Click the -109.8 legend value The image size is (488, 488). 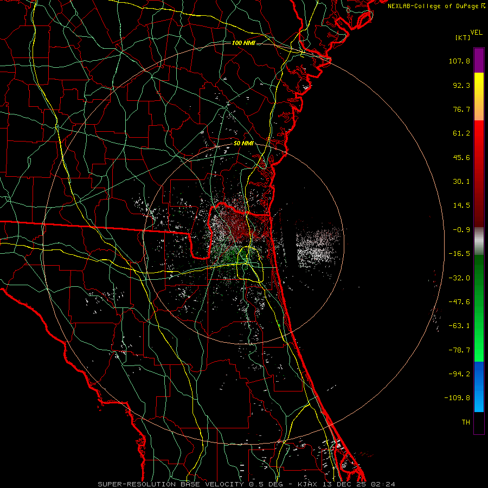(458, 398)
